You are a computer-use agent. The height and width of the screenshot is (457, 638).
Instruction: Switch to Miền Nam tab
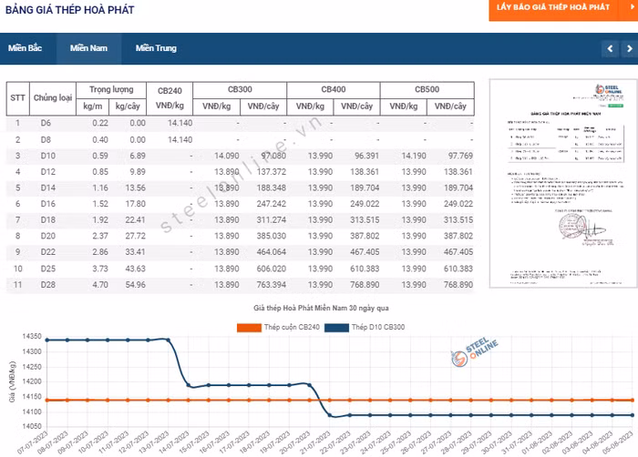tap(88, 48)
